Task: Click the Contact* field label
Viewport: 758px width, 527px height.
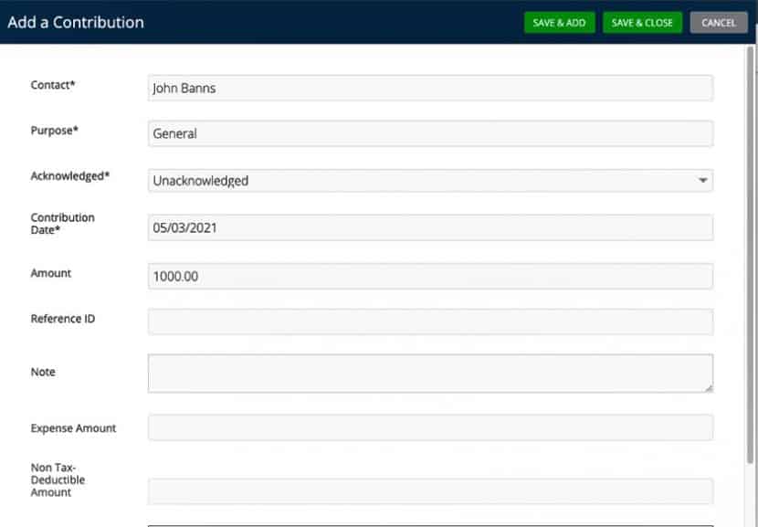Action: [53, 85]
